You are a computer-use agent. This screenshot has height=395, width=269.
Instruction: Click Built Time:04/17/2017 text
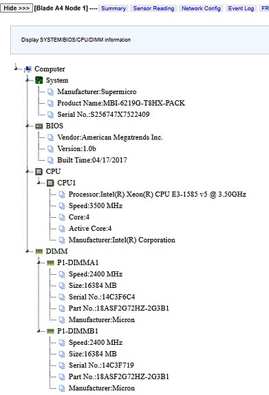(92, 160)
